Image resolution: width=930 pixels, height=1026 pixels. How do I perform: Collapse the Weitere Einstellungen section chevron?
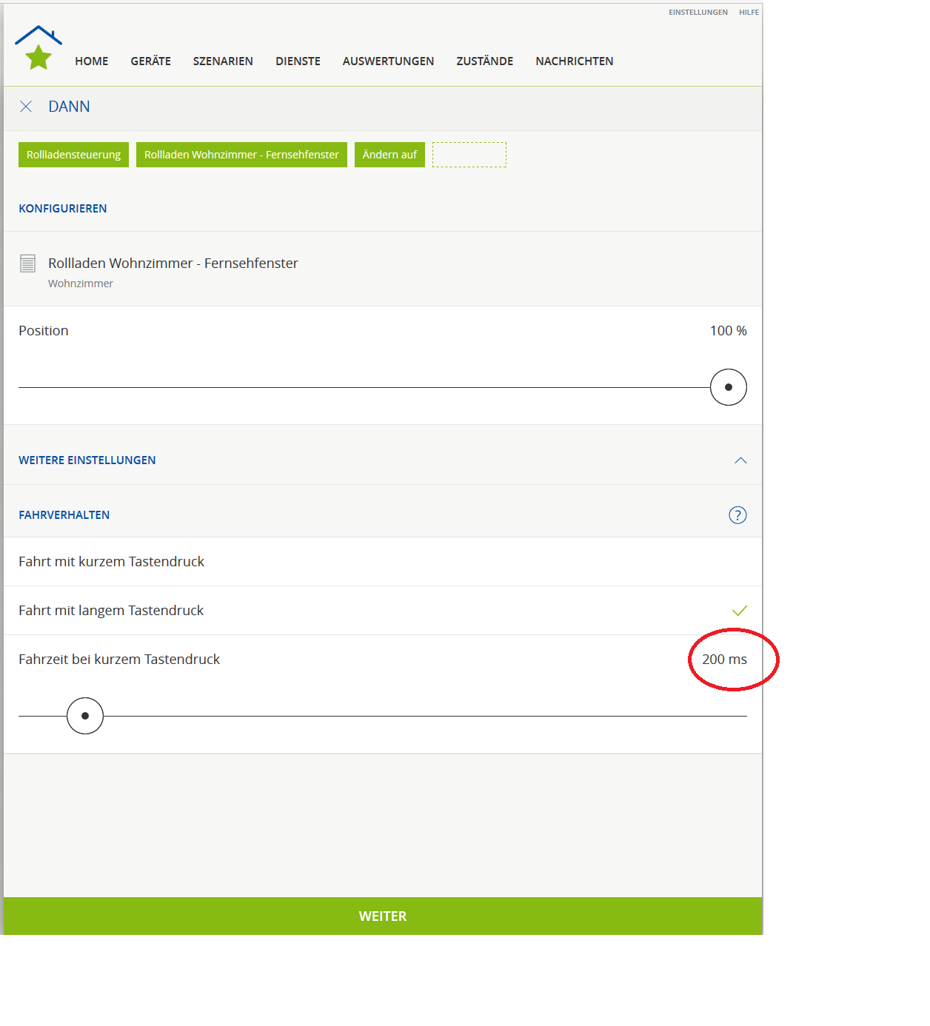(x=740, y=460)
